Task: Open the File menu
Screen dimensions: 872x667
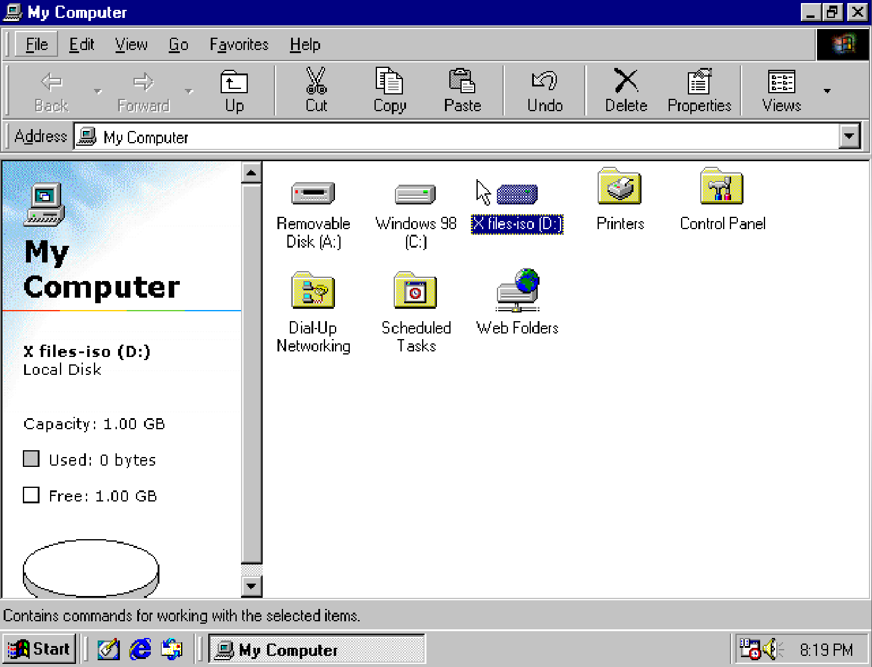Action: (x=36, y=44)
